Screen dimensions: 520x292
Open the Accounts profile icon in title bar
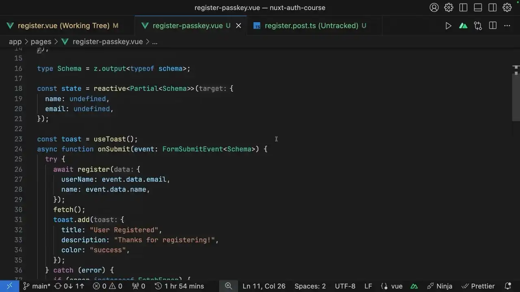tap(434, 7)
